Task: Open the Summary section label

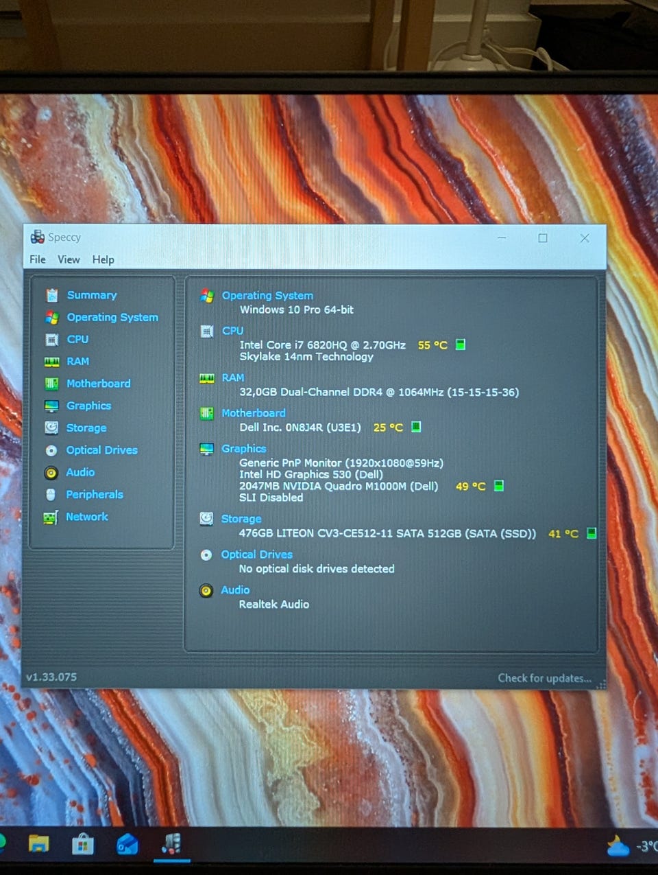Action: (x=92, y=295)
